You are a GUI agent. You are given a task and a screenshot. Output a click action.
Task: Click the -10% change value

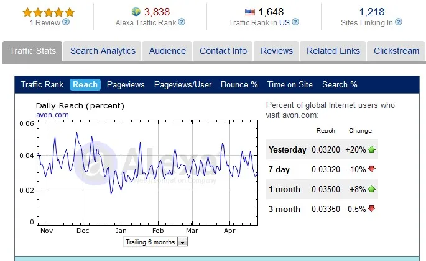pos(357,169)
